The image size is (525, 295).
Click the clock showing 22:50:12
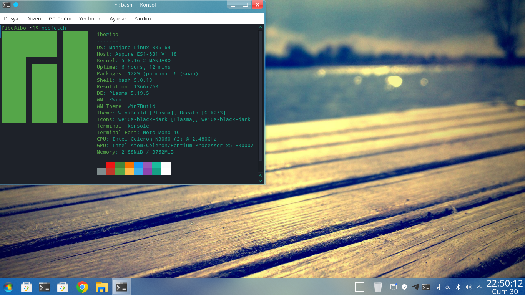click(x=505, y=283)
